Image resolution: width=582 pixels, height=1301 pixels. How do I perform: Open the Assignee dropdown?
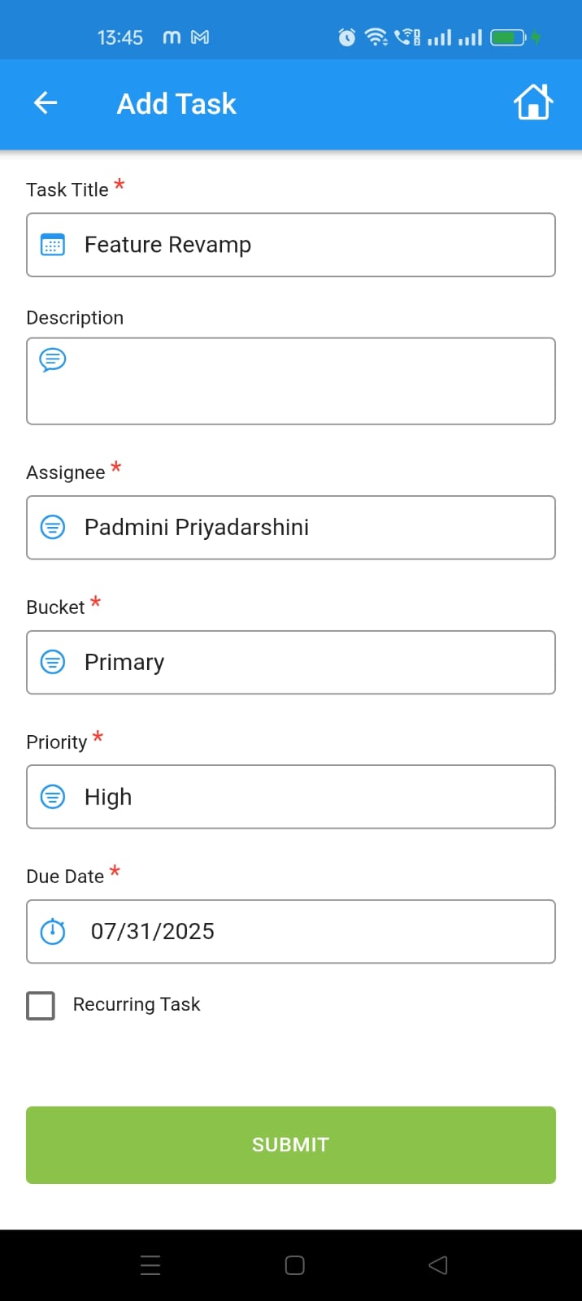click(x=291, y=528)
